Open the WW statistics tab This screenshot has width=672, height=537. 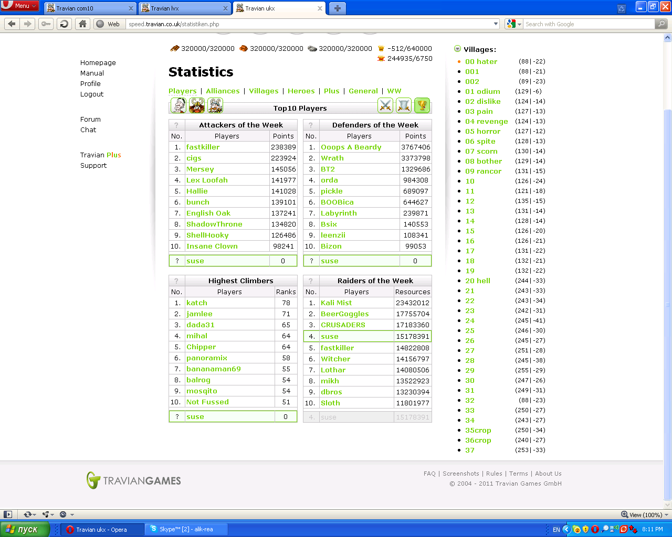[394, 91]
